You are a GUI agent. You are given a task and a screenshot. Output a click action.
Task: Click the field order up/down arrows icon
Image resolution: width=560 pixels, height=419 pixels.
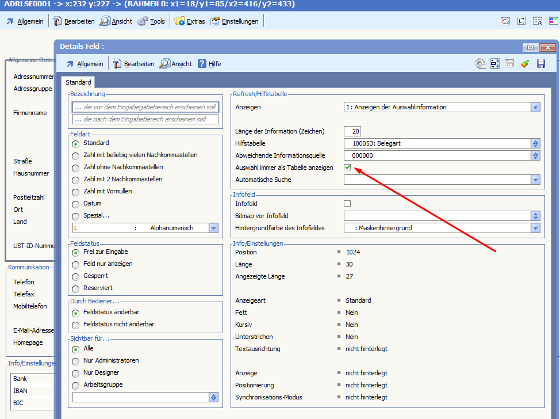[x=494, y=64]
